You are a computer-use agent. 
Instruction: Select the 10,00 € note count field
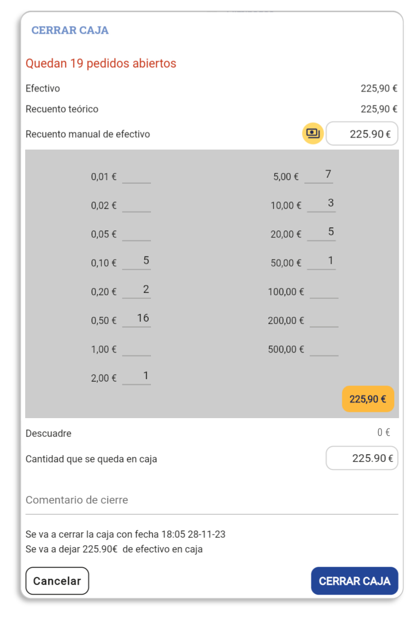[x=322, y=204]
